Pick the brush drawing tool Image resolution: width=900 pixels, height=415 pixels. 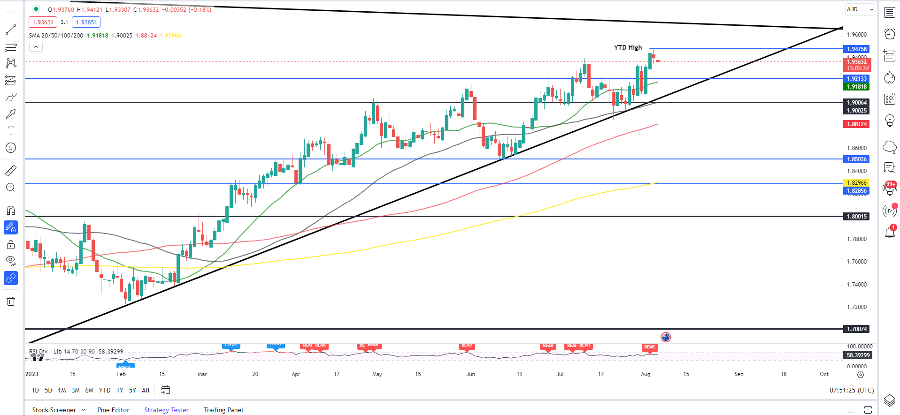(x=11, y=97)
